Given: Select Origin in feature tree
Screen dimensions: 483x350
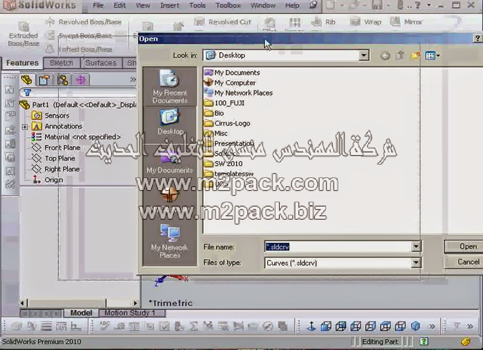Looking at the screenshot, I should 48,180.
